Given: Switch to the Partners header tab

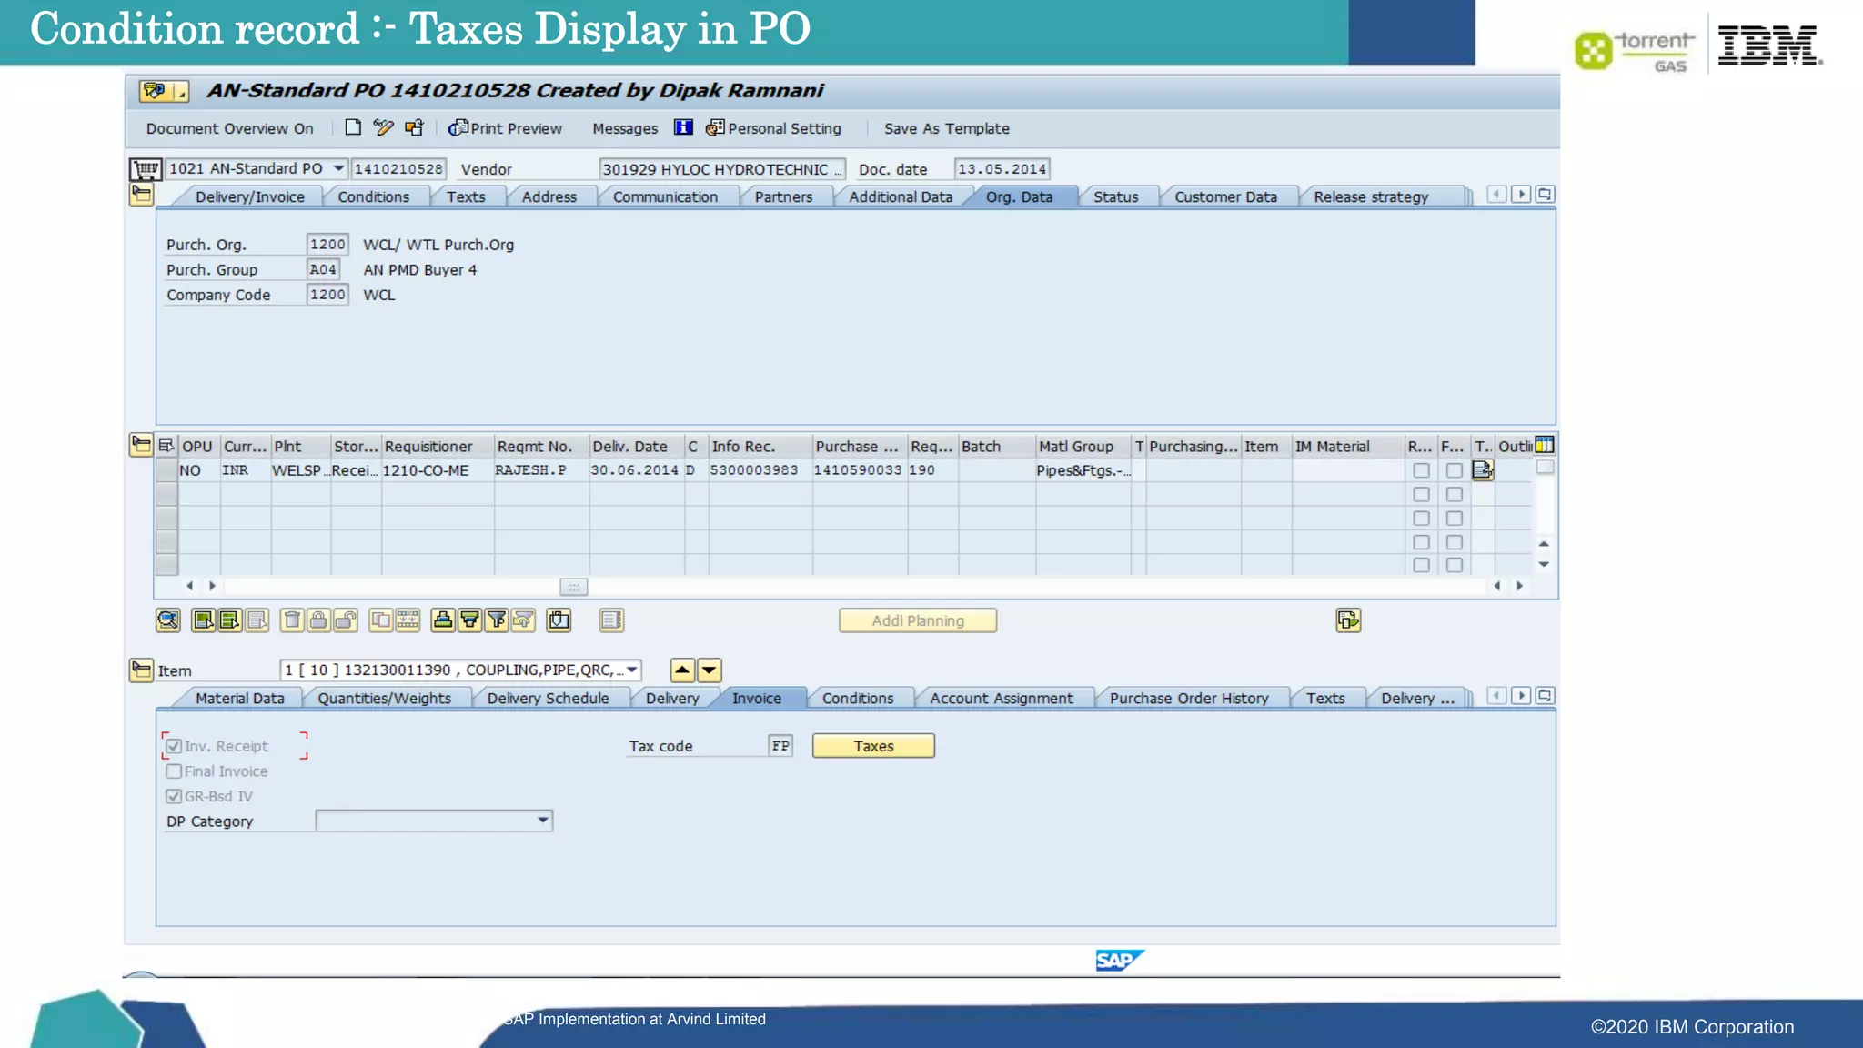Looking at the screenshot, I should coord(783,196).
